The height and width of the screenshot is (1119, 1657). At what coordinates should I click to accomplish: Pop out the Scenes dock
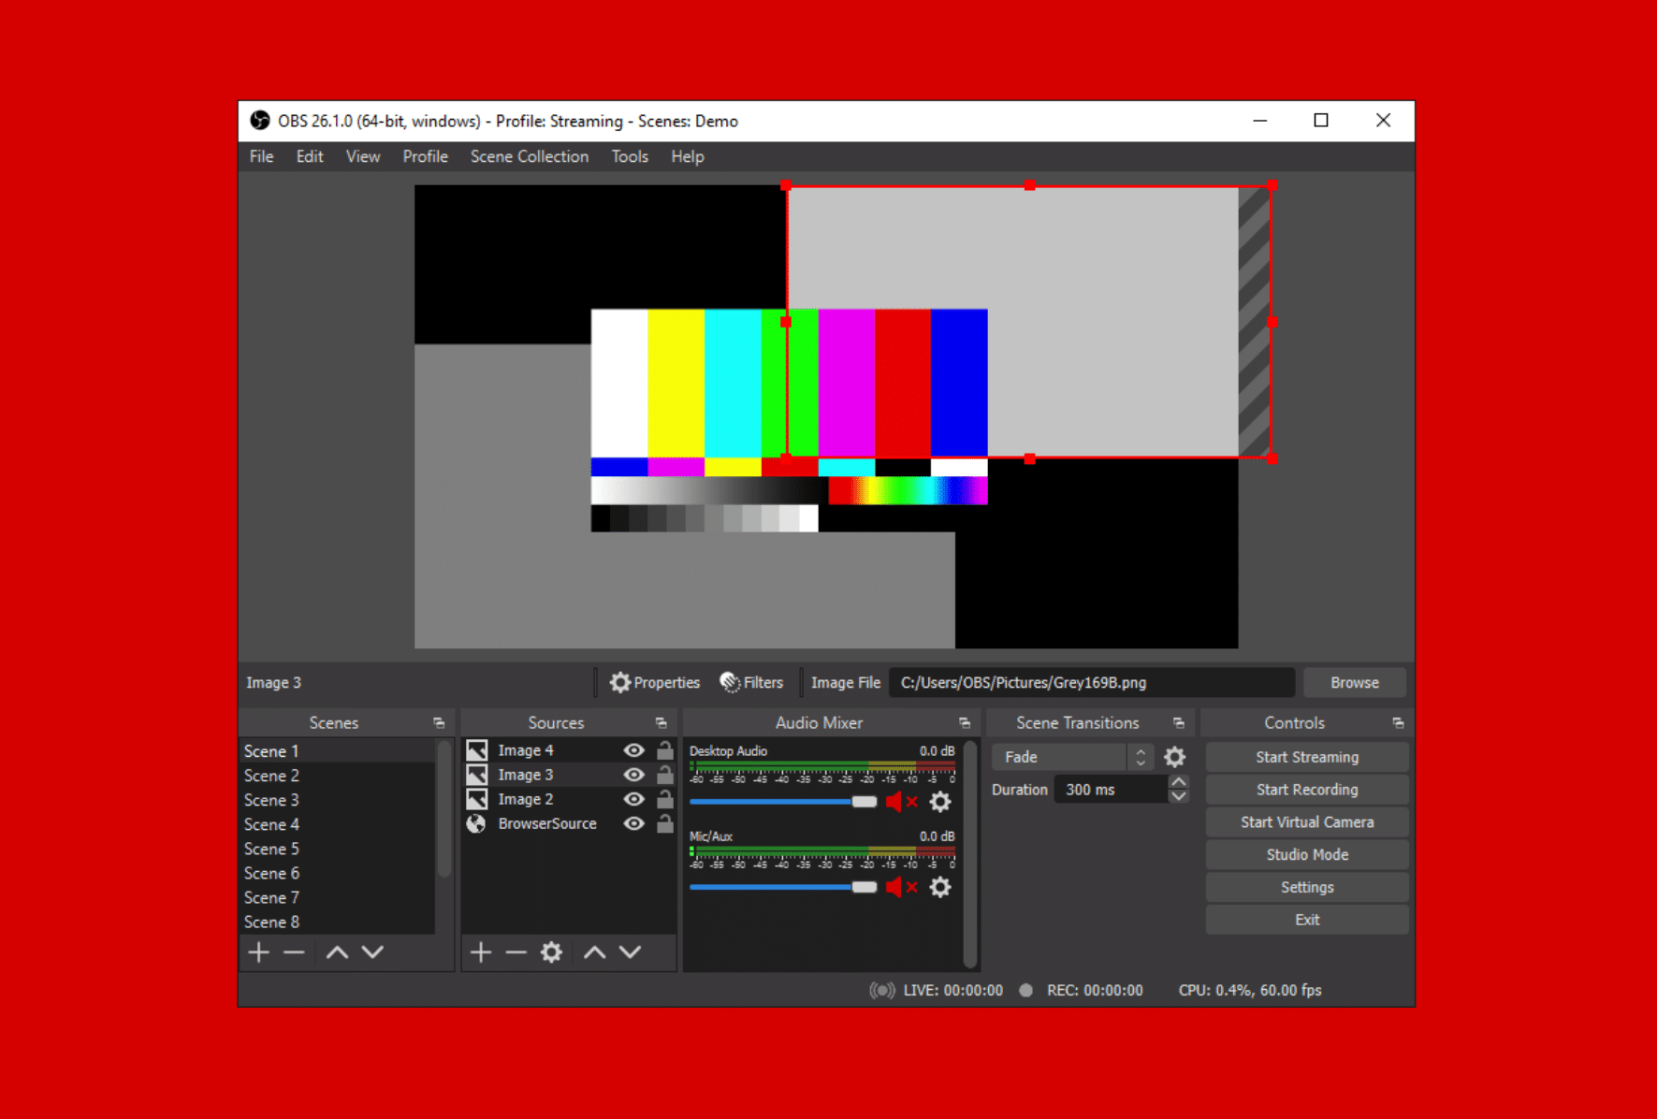(439, 723)
